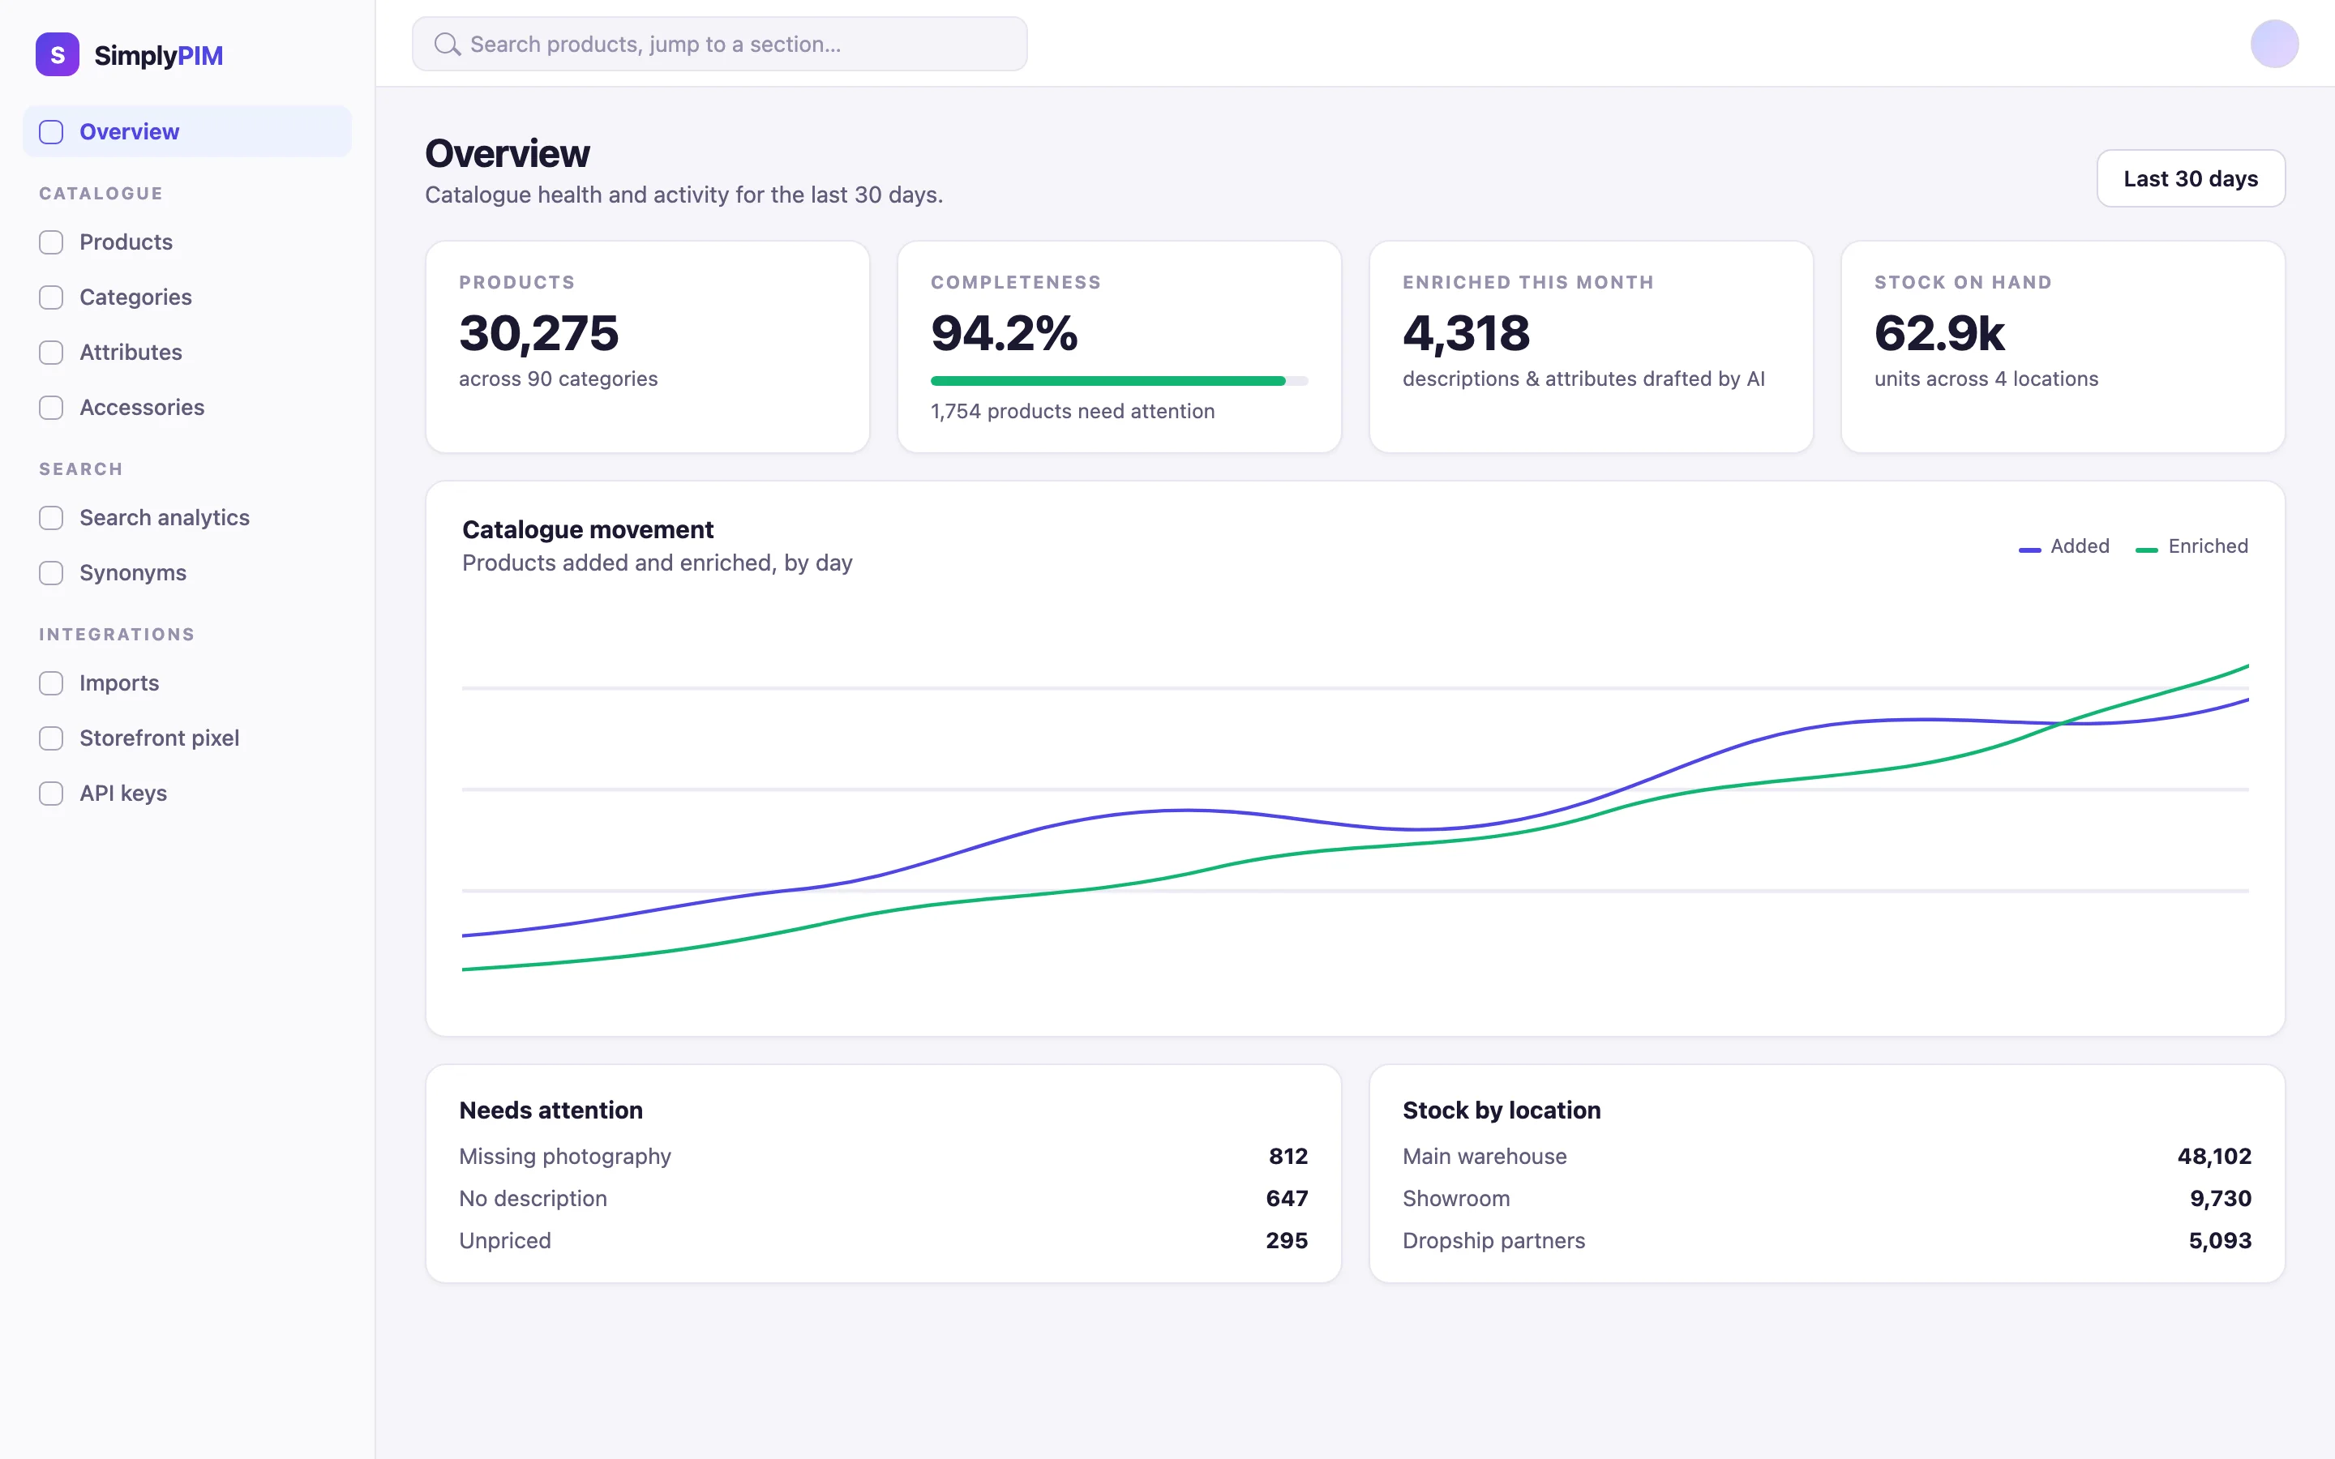Click the SimplyPIM logo icon
This screenshot has width=2335, height=1459.
(57, 54)
